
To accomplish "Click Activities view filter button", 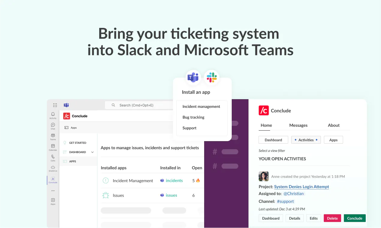I will tap(306, 140).
